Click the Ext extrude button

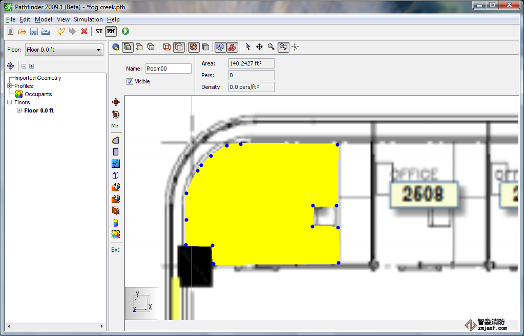(x=115, y=250)
